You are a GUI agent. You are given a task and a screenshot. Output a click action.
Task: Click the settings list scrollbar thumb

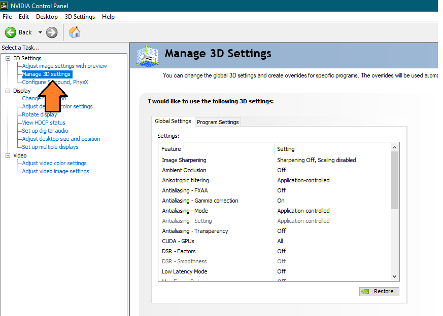point(395,180)
